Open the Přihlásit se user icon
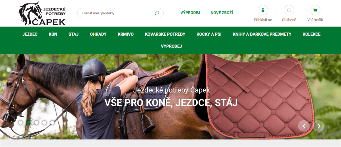 (263, 10)
